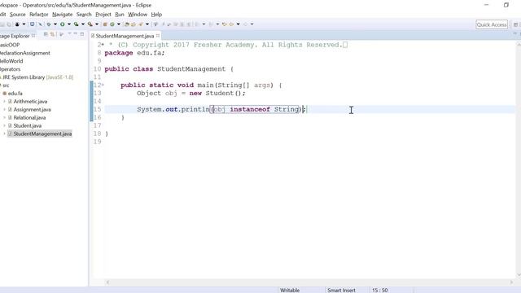Click the Debug bug icon in toolbar
The width and height of the screenshot is (521, 293).
pyautogui.click(x=49, y=24)
